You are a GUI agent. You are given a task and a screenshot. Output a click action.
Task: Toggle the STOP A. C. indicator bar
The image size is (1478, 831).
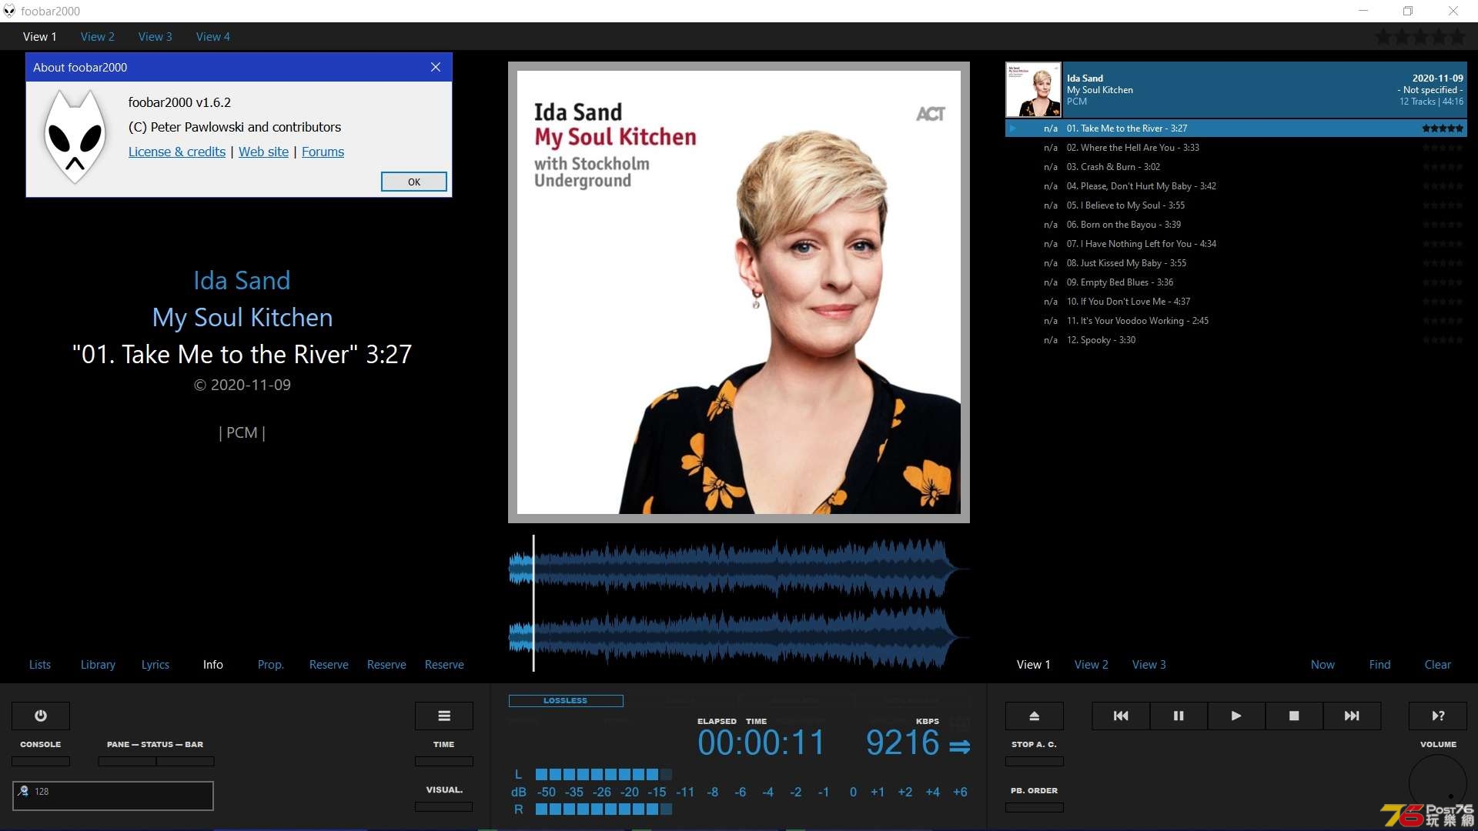[x=1035, y=761]
